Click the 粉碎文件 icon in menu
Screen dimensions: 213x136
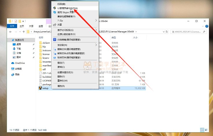(x=54, y=57)
